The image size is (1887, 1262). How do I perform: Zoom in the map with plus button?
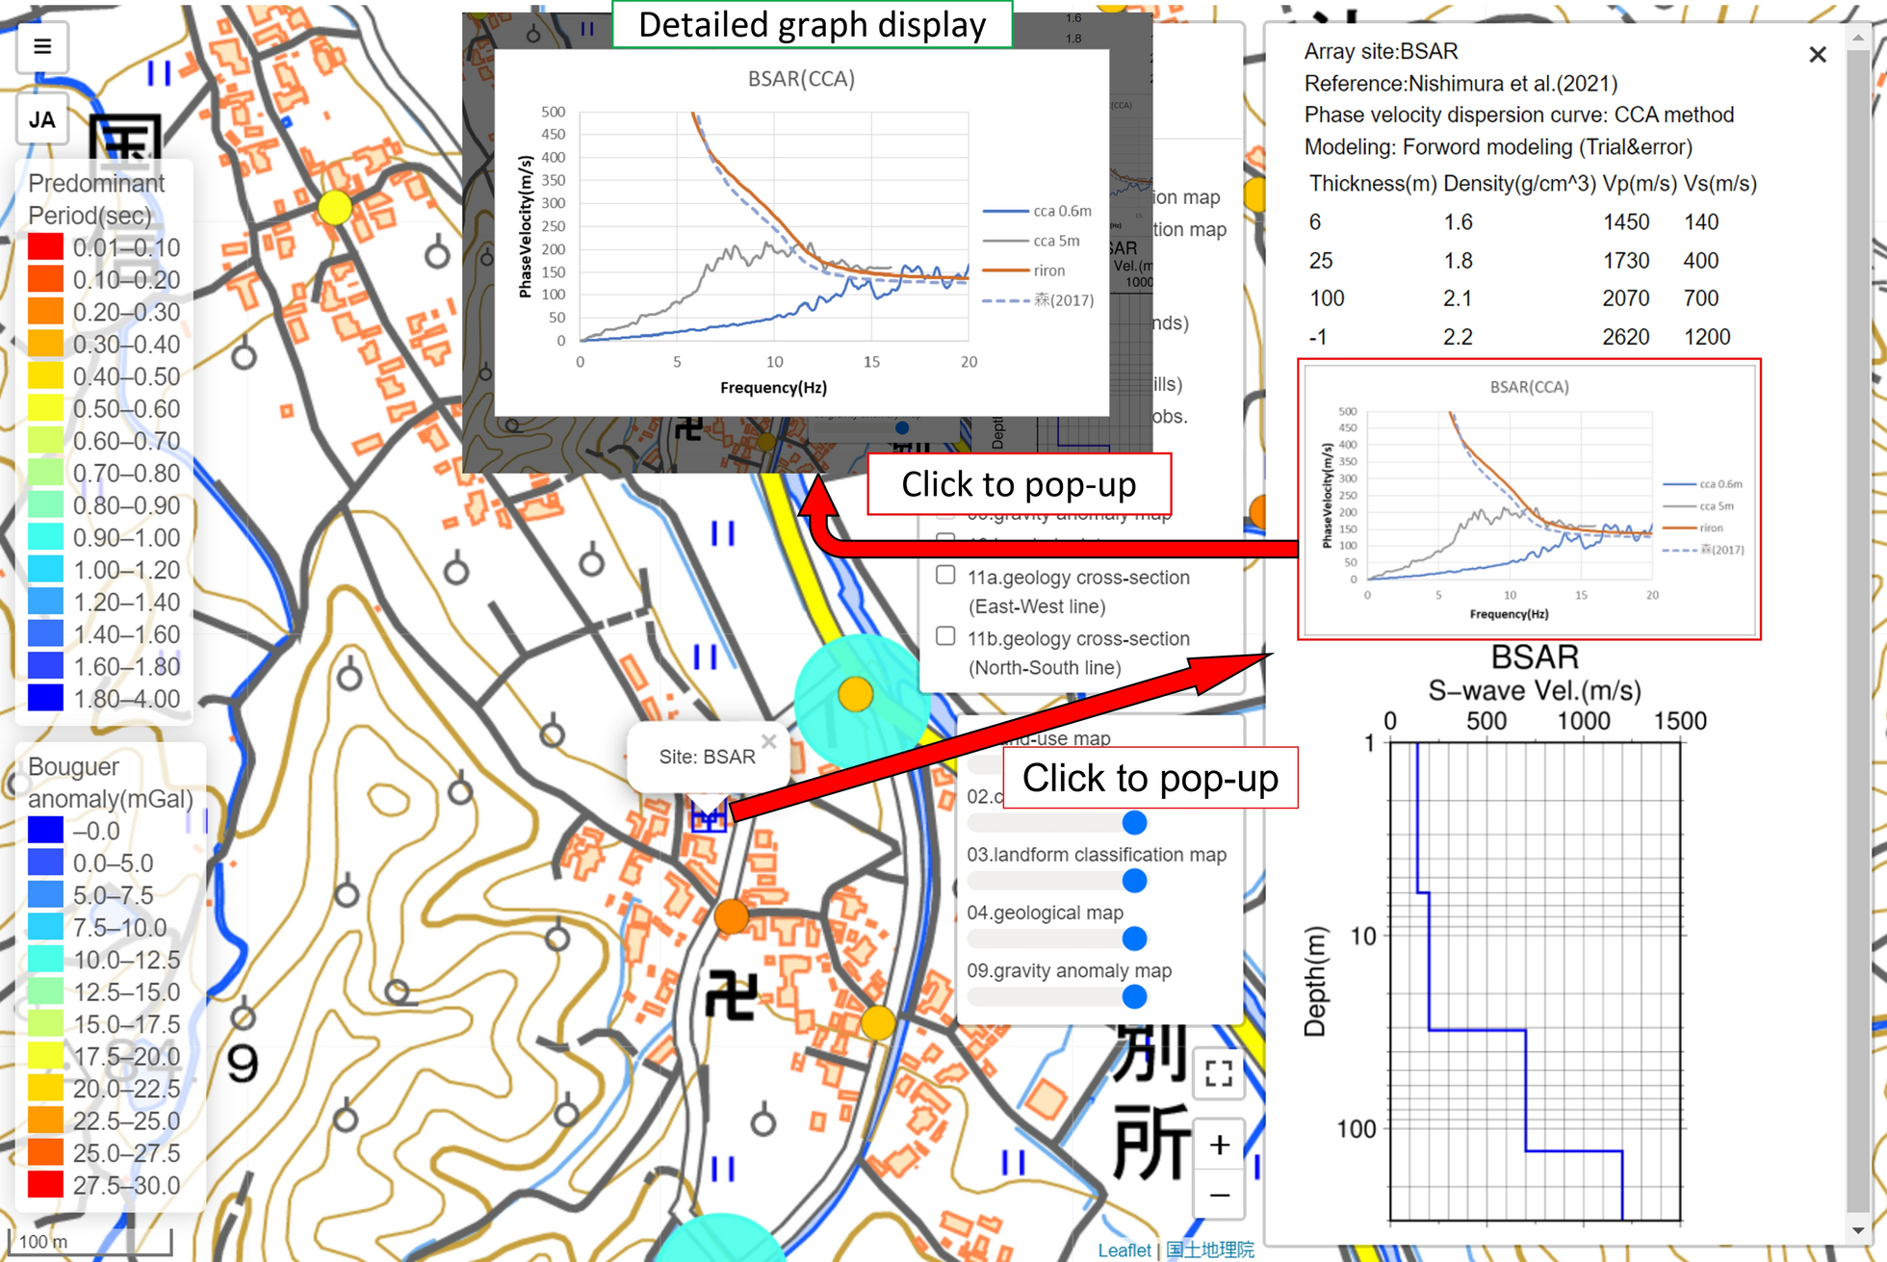coord(1219,1145)
